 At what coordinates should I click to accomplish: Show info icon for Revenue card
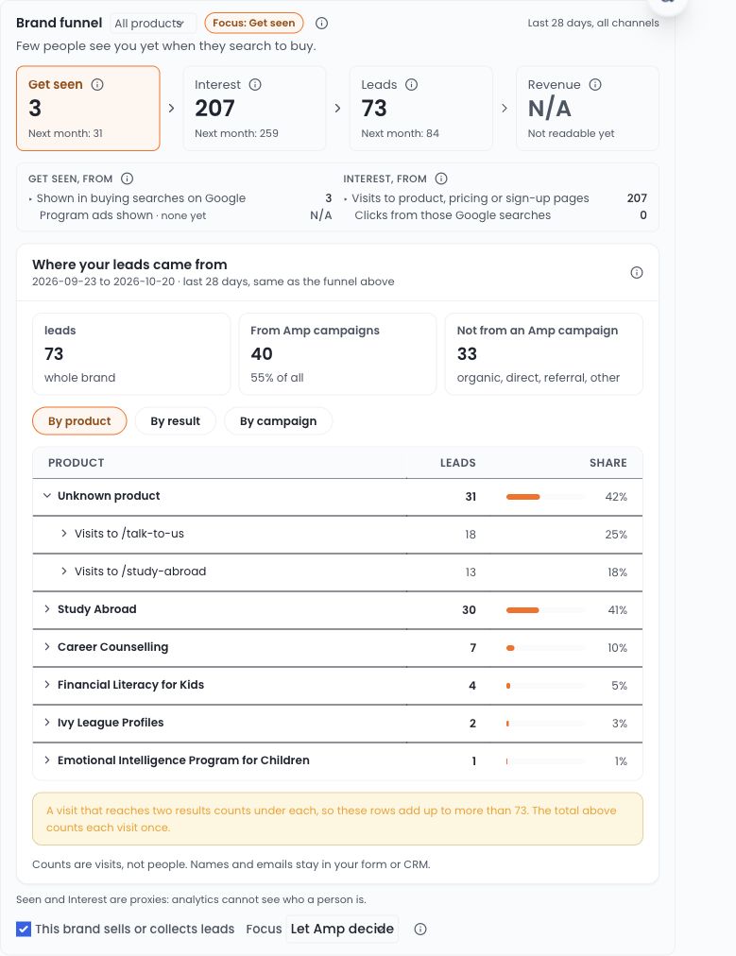pyautogui.click(x=595, y=85)
